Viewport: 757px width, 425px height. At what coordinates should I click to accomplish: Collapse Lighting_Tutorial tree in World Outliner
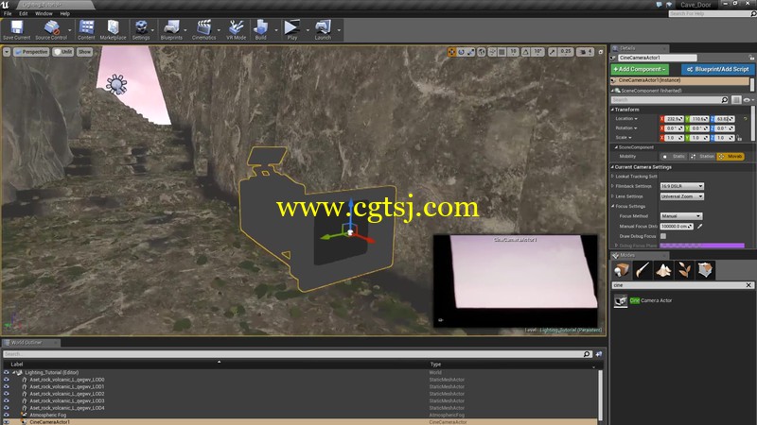click(14, 372)
